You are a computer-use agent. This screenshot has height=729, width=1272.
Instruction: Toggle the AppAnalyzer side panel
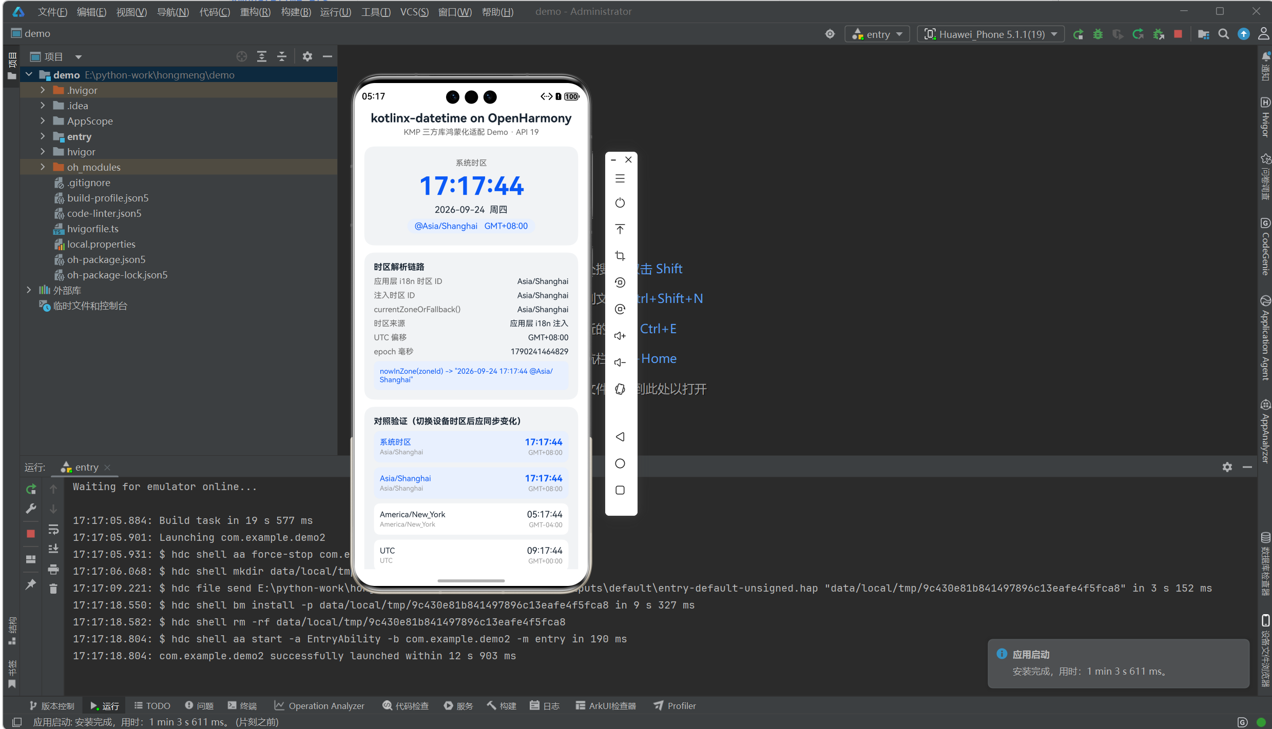click(1265, 431)
